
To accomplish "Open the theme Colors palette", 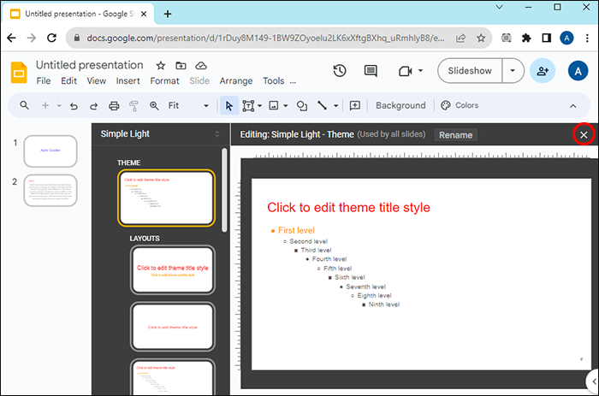I will click(460, 106).
